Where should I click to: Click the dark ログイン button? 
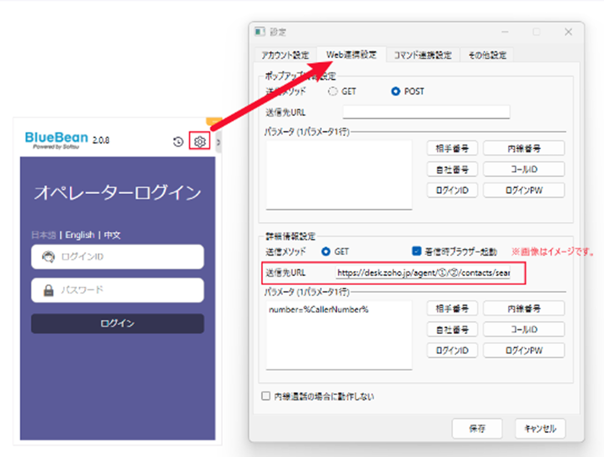117,324
